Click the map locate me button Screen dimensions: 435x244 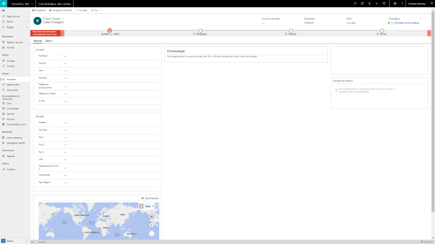(x=152, y=217)
